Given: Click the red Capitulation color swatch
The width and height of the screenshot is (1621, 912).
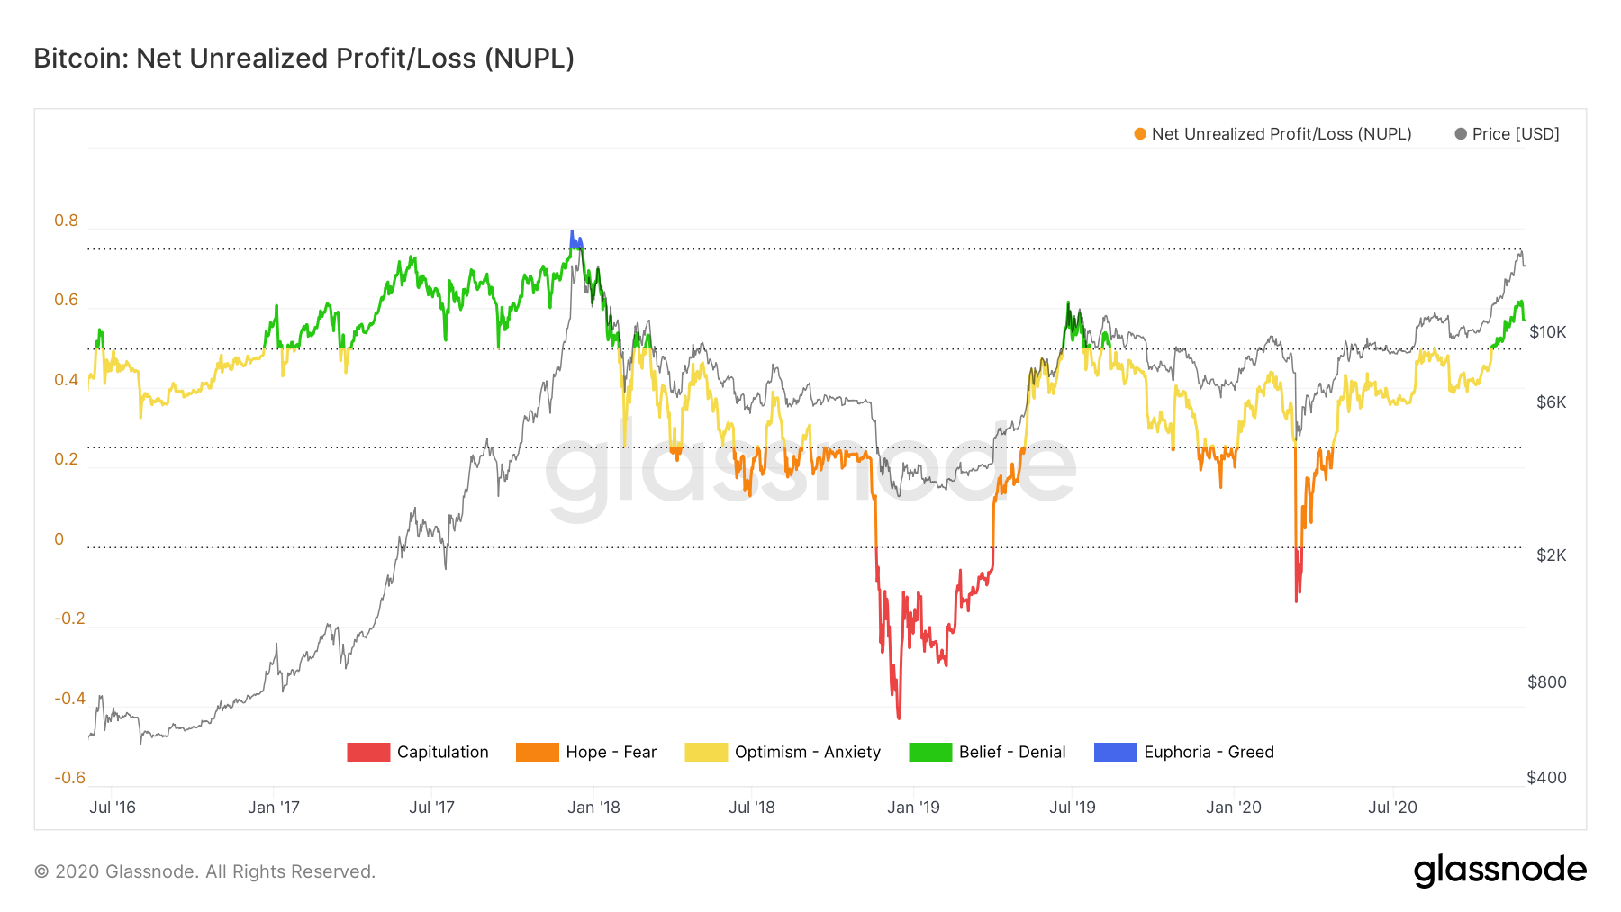Looking at the screenshot, I should [x=368, y=752].
